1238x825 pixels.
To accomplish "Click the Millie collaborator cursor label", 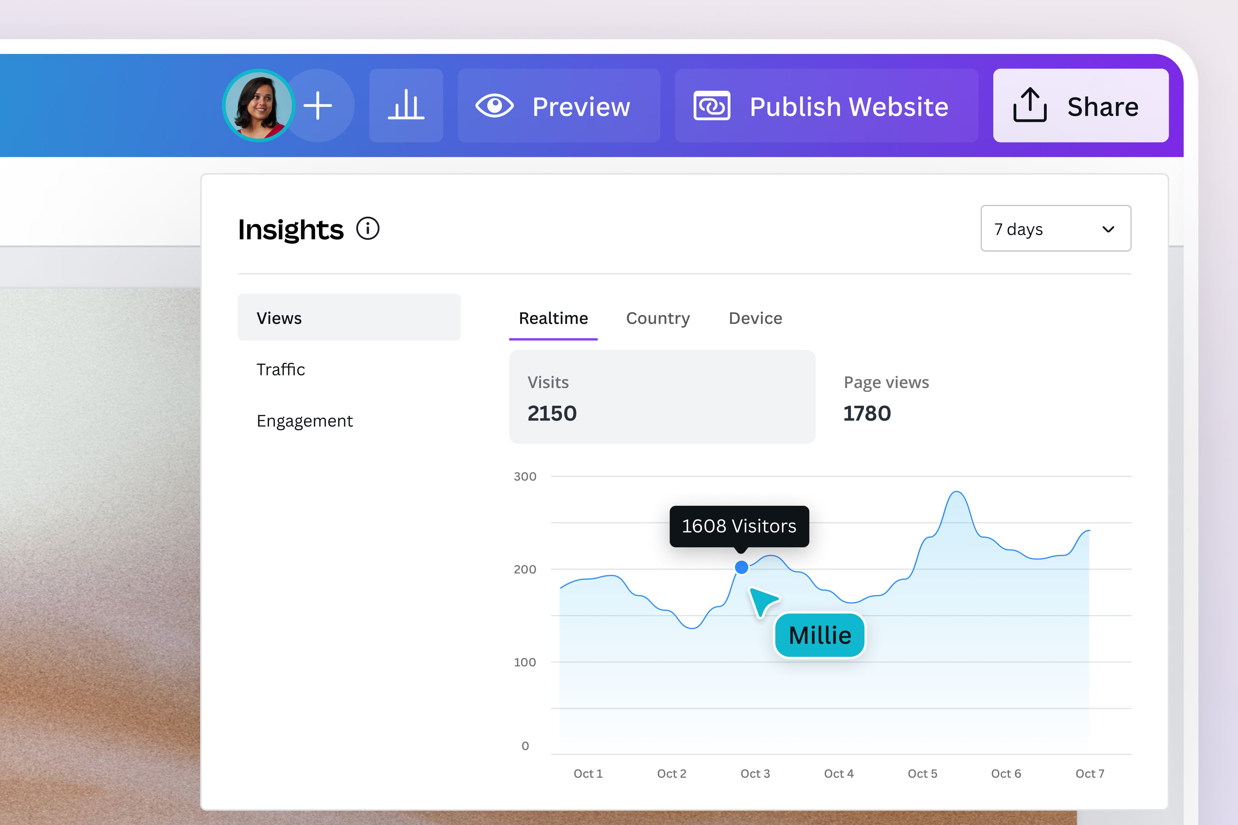I will (819, 636).
